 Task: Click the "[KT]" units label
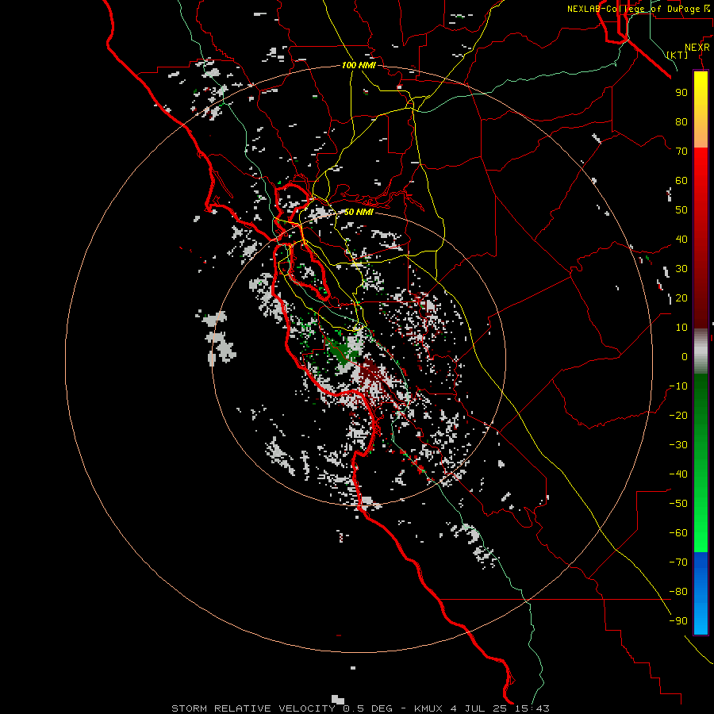[x=678, y=55]
